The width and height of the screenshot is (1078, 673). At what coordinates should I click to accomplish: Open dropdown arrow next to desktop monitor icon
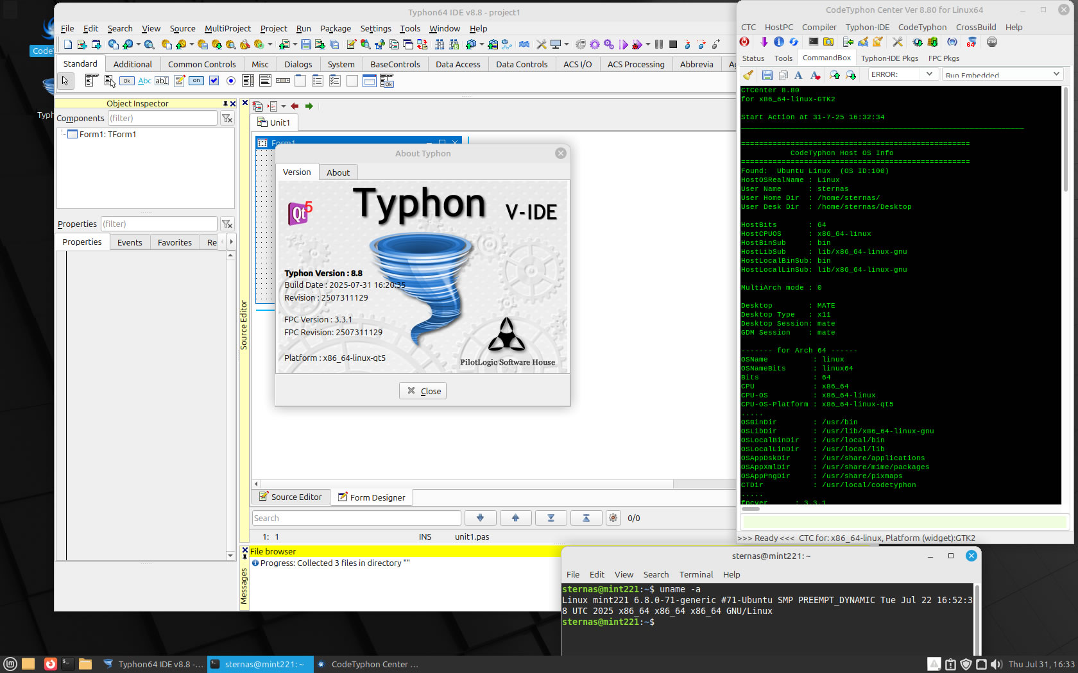click(567, 44)
